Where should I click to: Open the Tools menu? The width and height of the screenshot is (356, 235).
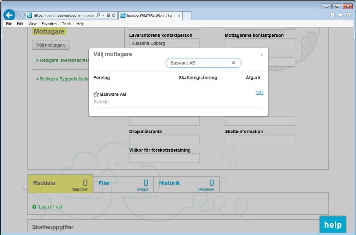click(66, 24)
